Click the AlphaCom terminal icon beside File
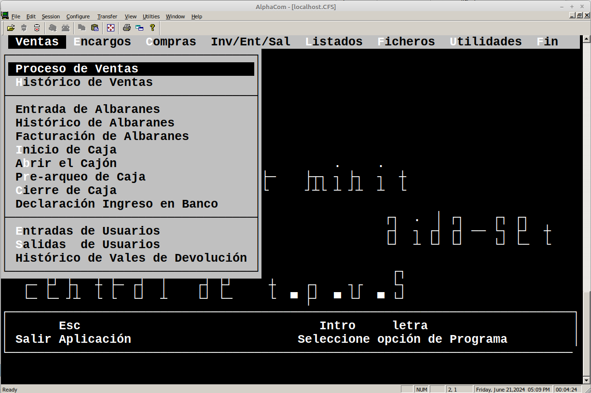This screenshot has height=393, width=591. (x=5, y=16)
